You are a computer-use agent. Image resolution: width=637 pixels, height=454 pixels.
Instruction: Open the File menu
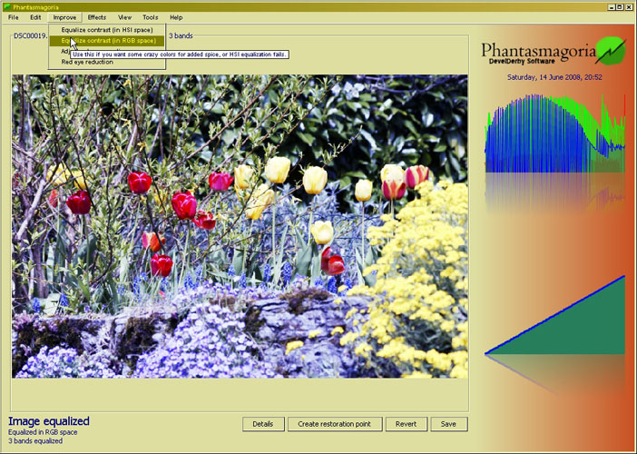12,17
